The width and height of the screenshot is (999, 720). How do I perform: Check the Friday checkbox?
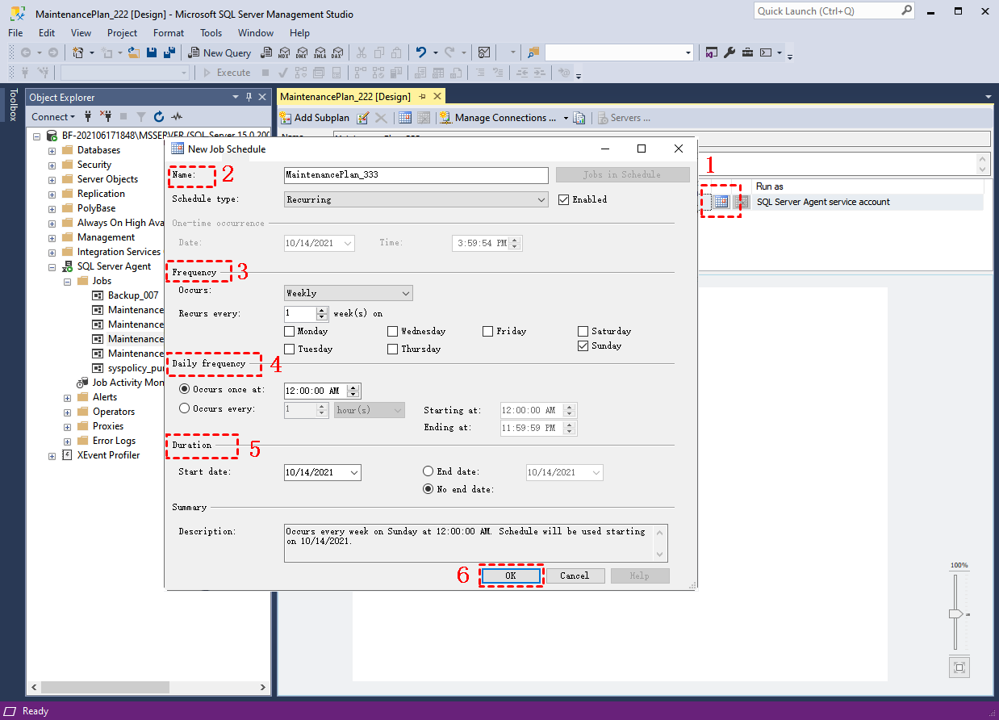point(488,331)
